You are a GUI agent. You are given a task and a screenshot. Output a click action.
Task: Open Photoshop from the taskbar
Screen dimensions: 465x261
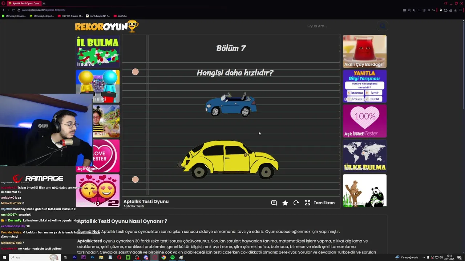coord(92,257)
